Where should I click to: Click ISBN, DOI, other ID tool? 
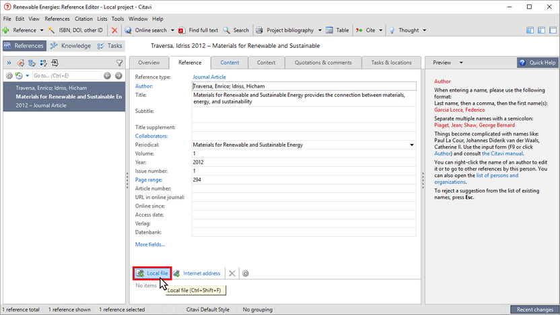pos(75,30)
